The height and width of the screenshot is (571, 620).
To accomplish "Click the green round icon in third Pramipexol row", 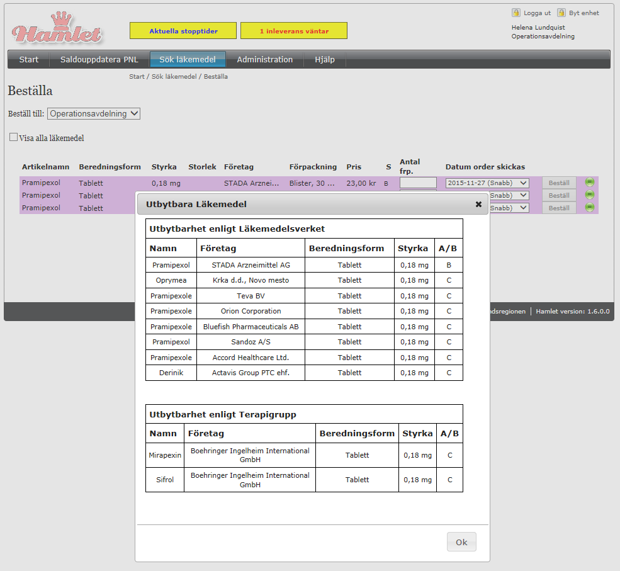I will (590, 207).
